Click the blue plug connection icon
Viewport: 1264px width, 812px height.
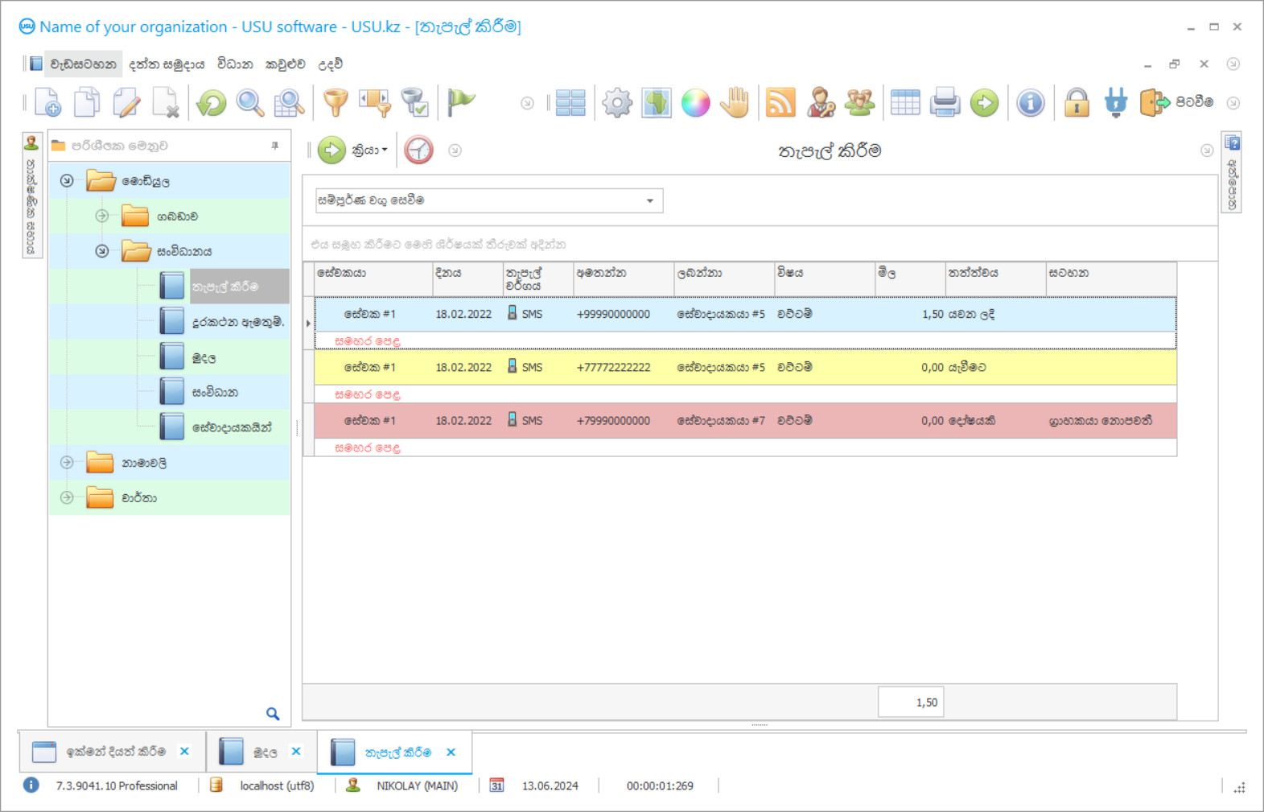tap(1116, 103)
